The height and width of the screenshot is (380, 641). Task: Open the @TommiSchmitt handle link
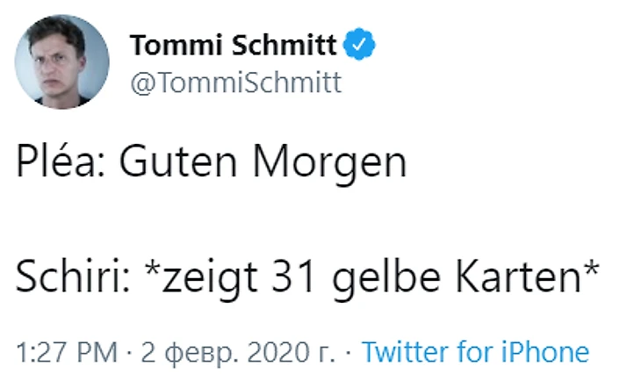click(x=235, y=82)
